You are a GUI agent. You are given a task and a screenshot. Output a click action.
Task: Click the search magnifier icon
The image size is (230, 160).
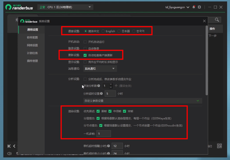pyautogui.click(x=217, y=20)
